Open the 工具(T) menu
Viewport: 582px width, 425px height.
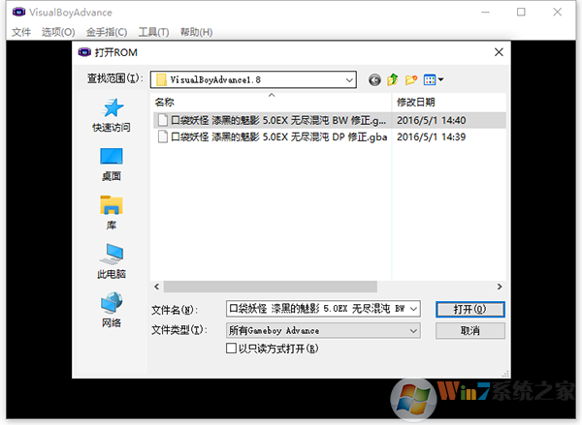(153, 32)
